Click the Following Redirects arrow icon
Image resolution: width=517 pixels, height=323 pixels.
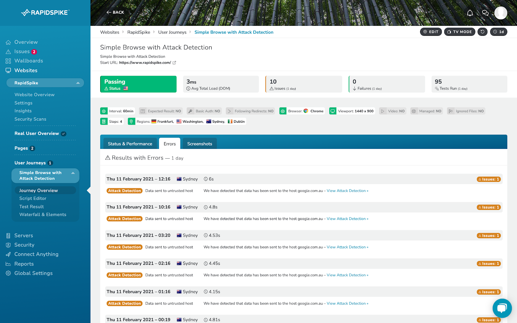(x=229, y=111)
